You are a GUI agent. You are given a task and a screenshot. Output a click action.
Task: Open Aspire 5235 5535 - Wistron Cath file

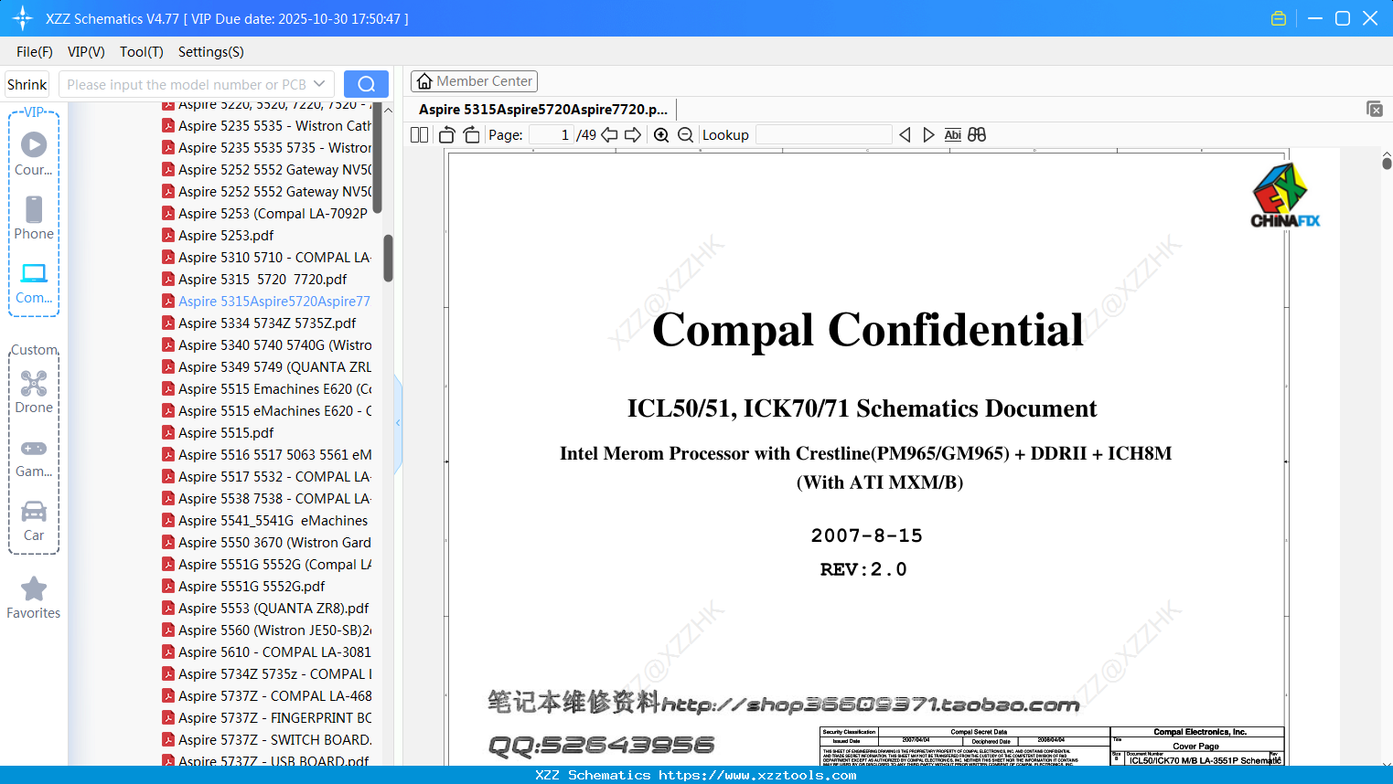267,126
